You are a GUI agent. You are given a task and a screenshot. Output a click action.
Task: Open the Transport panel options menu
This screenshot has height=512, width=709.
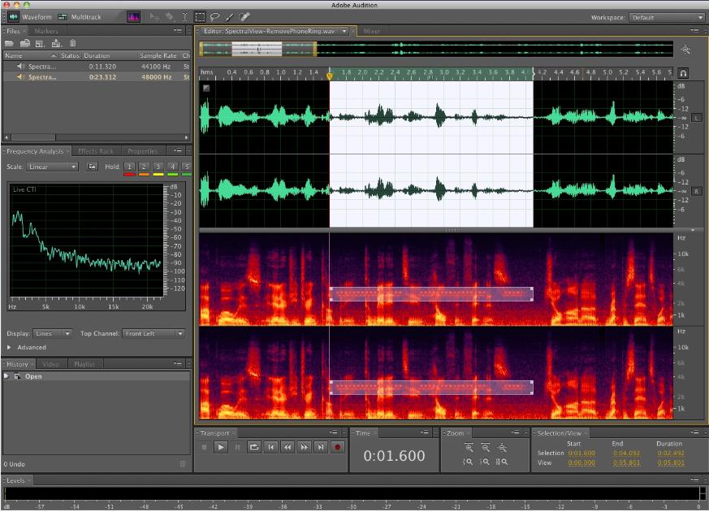[334, 432]
